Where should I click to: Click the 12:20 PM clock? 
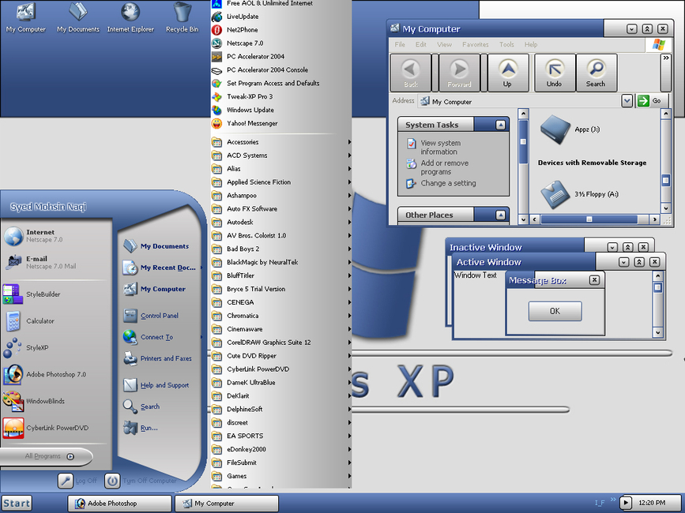(x=652, y=503)
